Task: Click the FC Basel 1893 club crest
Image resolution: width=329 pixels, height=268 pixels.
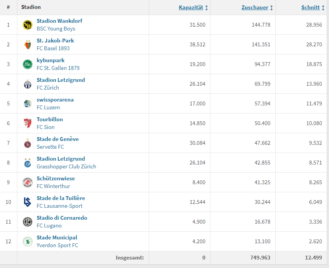Action: tap(27, 44)
